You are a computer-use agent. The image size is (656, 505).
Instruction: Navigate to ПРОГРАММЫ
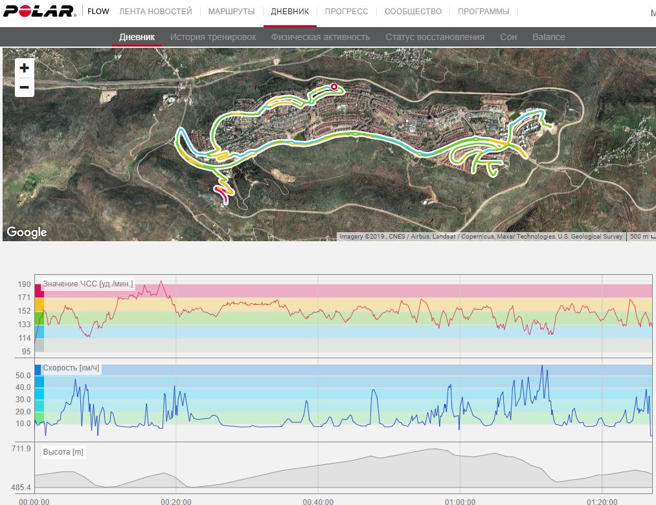(483, 12)
